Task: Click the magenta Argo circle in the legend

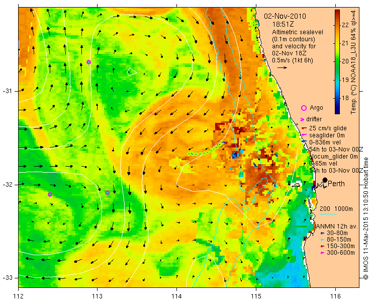Action: tap(304, 108)
